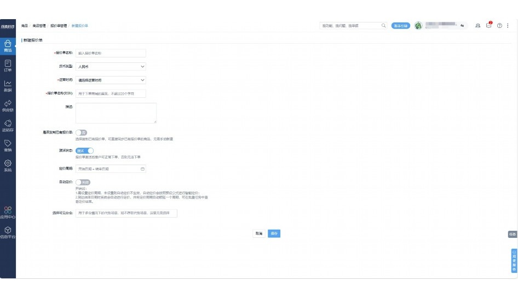This screenshot has width=518, height=298.
Task: Open the 数据 (Data) chart icon in sidebar
Action: (8, 85)
